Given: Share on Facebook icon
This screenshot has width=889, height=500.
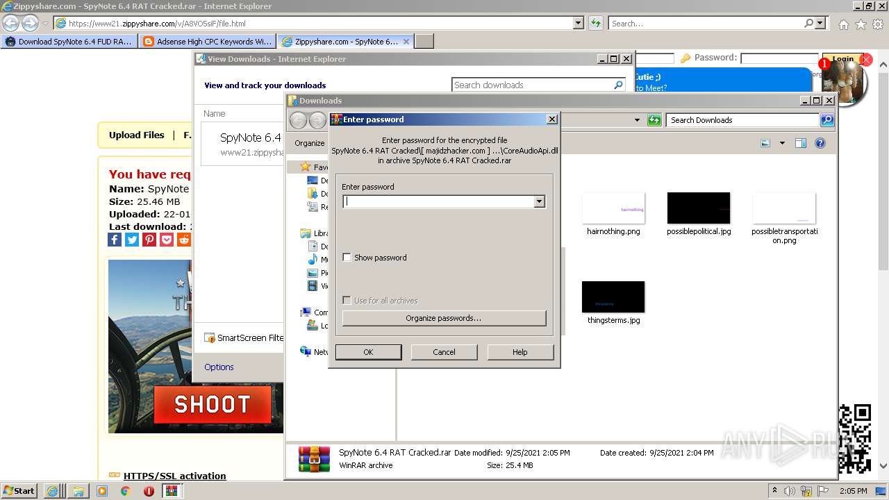Looking at the screenshot, I should coord(115,240).
